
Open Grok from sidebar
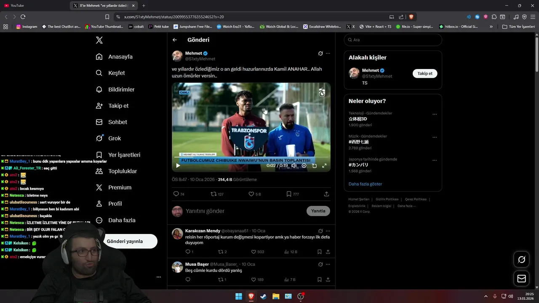[x=108, y=138]
